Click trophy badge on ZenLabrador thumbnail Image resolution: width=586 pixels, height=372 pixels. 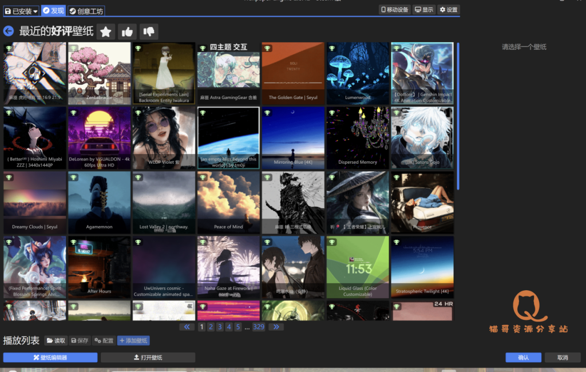click(x=74, y=48)
